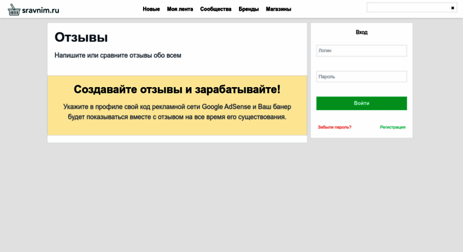463x252 pixels.
Task: Click the sravnim.ru site name text
Action: point(41,10)
